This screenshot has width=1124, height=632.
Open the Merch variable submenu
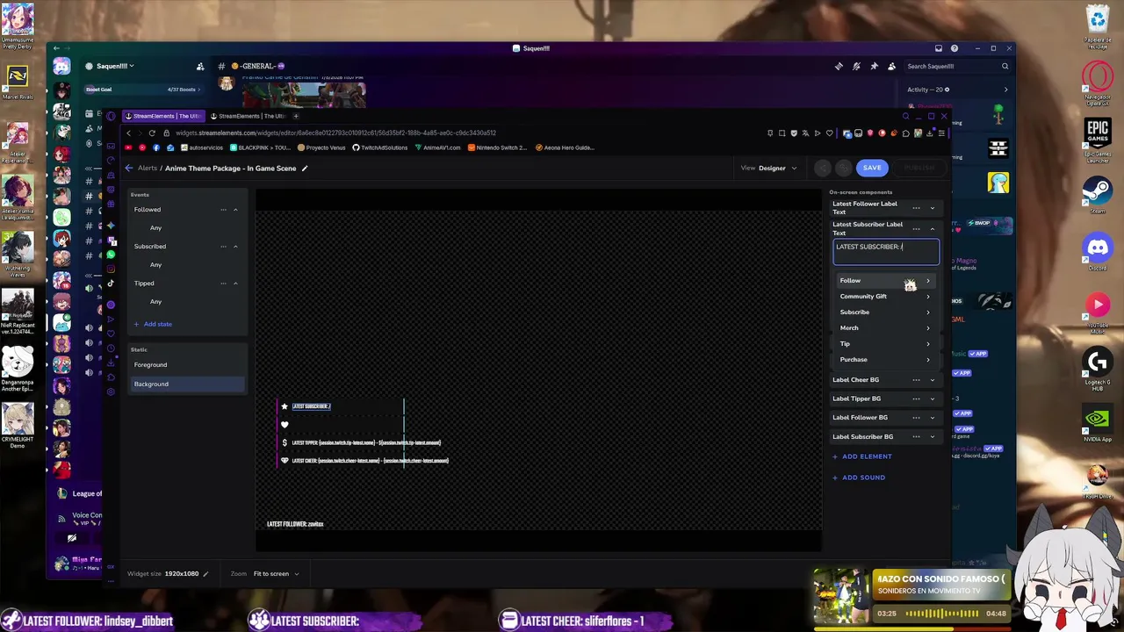(884, 328)
